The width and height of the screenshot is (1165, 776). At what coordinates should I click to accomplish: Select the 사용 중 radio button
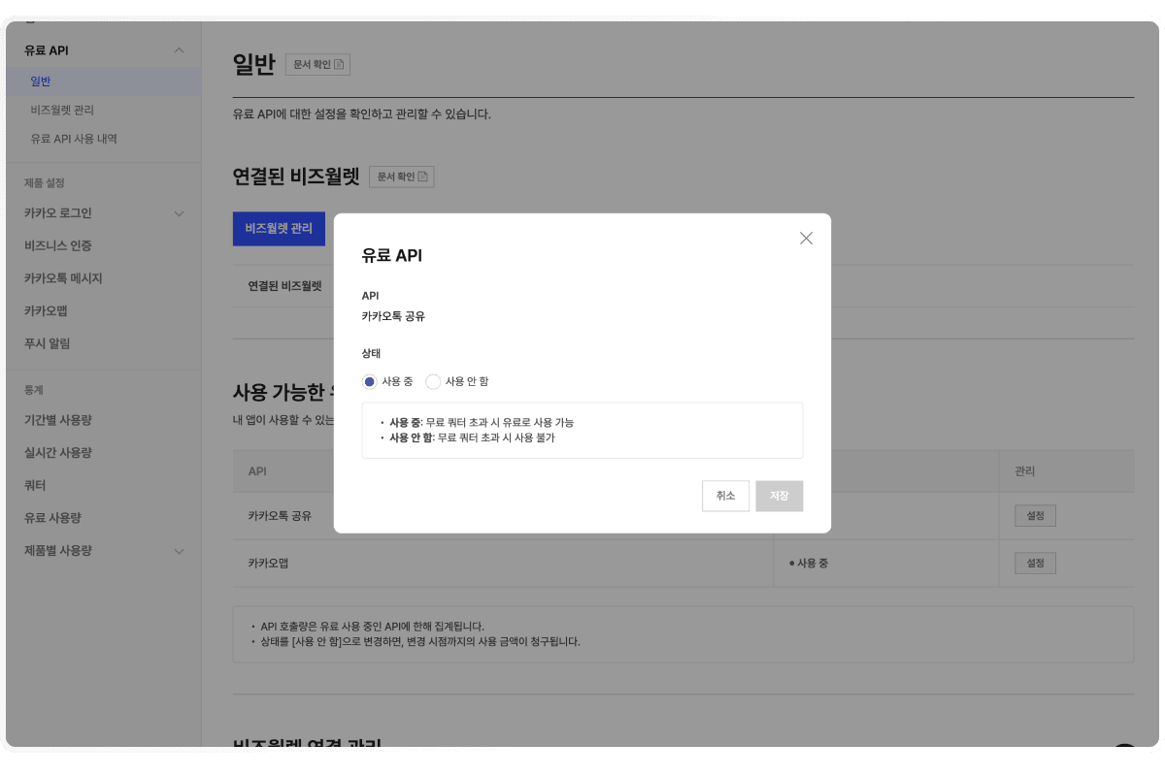[x=370, y=382]
